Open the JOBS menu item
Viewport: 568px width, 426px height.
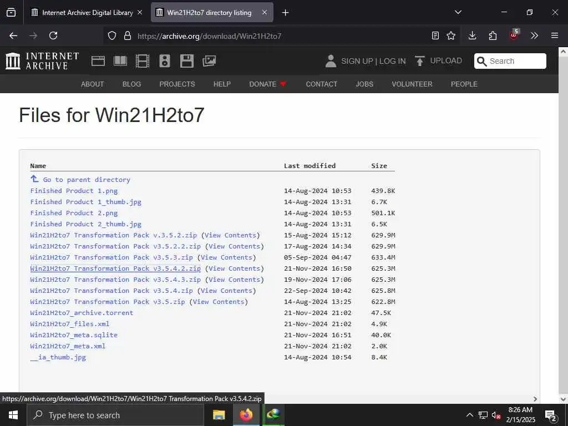click(x=364, y=84)
